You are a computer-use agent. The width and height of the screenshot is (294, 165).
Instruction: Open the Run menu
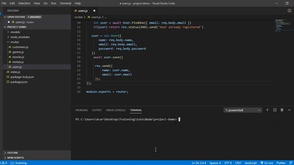[53, 3]
